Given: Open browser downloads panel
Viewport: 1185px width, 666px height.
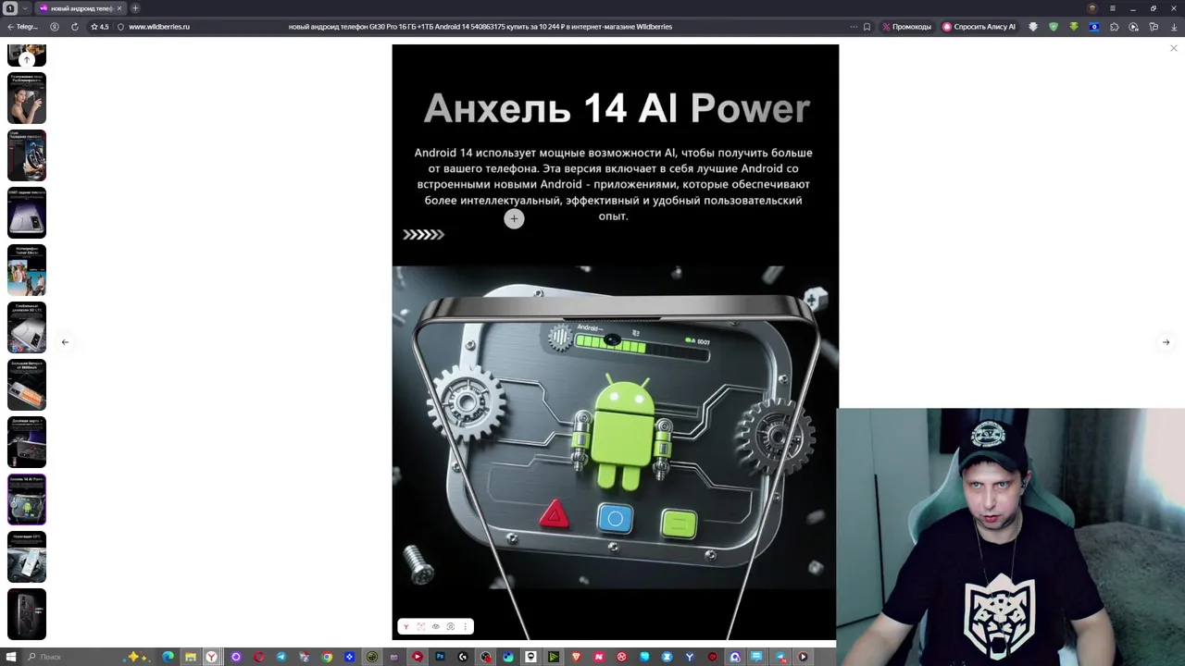Looking at the screenshot, I should 1174,27.
